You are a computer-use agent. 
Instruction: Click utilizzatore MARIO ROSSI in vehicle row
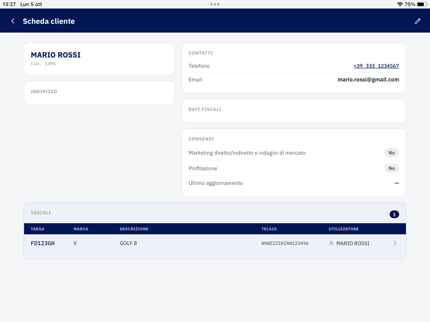click(353, 243)
